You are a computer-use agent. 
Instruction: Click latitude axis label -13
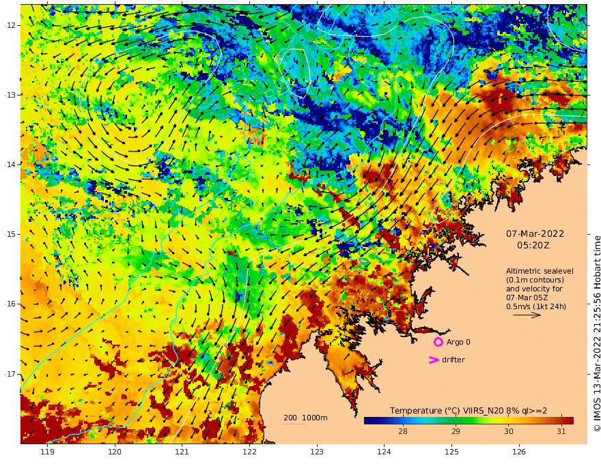tap(10, 95)
